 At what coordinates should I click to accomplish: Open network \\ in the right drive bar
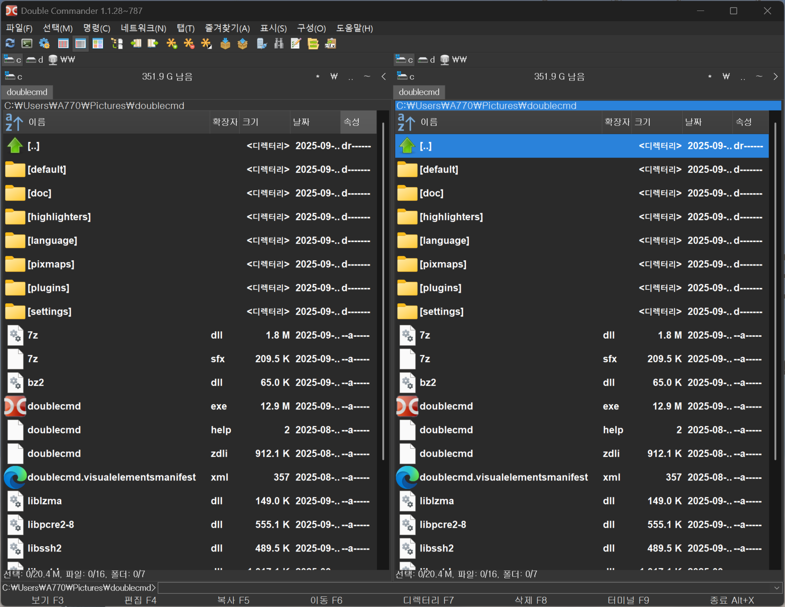click(x=454, y=59)
